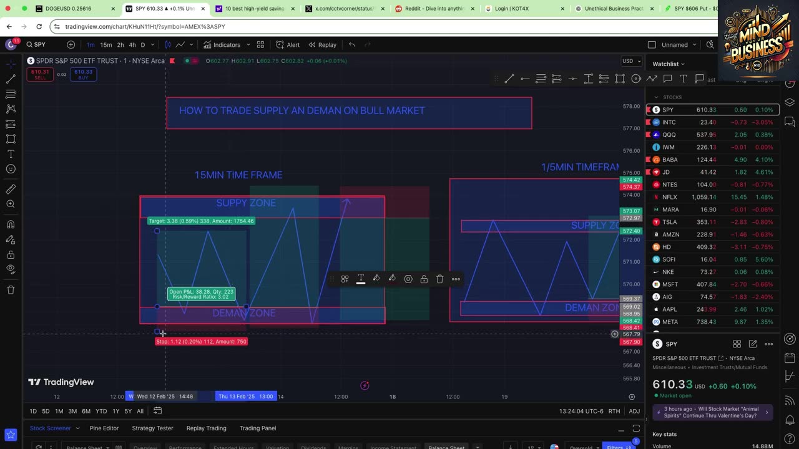Open the text annotation tool in left sidebar

[11, 154]
